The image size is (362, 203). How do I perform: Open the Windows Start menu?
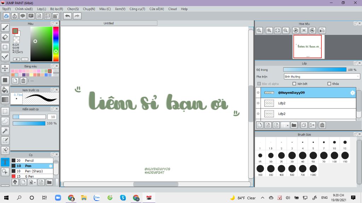[6, 198]
